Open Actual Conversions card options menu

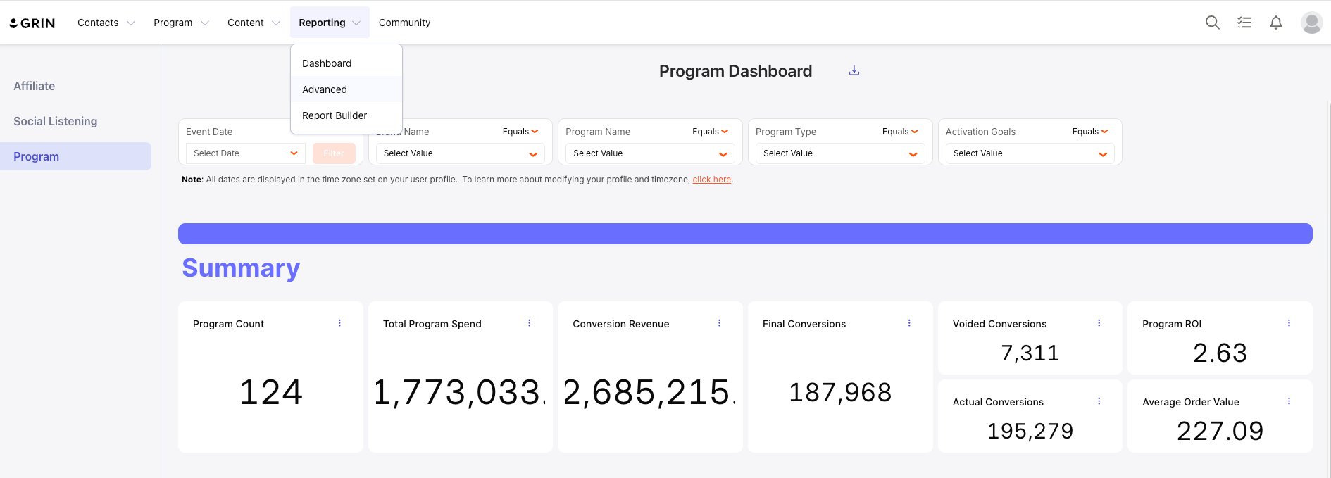pyautogui.click(x=1099, y=401)
